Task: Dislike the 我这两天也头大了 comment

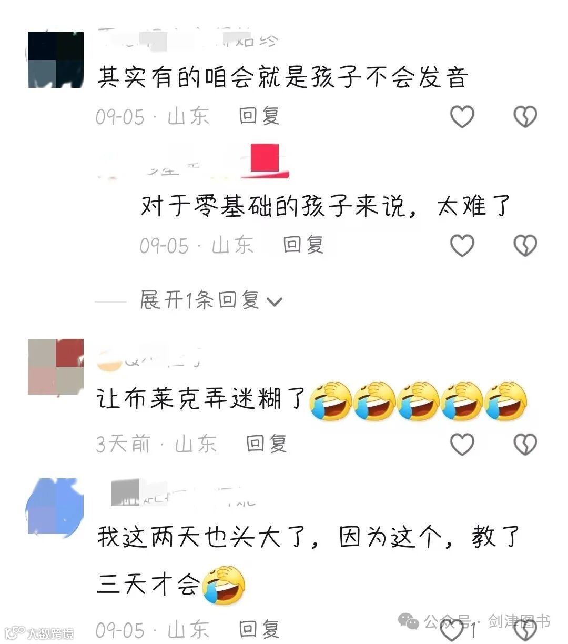Action: tap(525, 629)
